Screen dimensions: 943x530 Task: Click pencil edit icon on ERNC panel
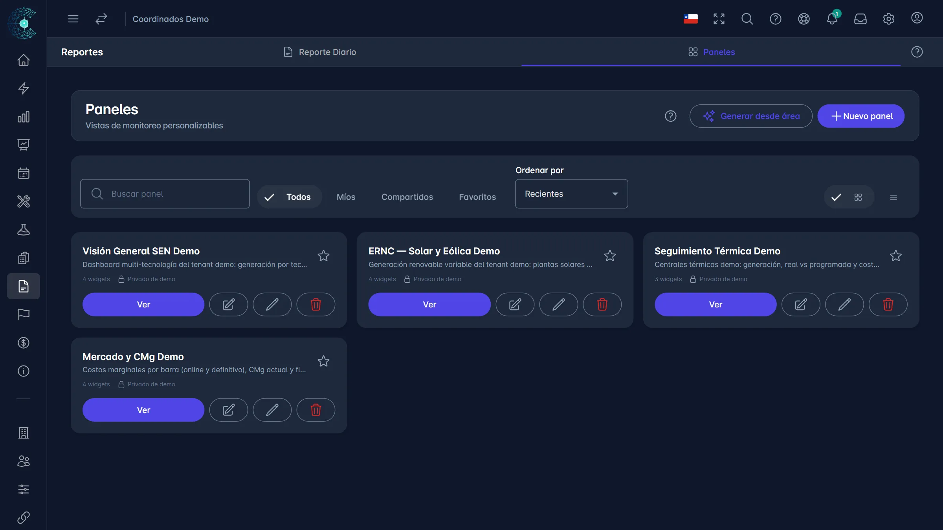coord(558,305)
